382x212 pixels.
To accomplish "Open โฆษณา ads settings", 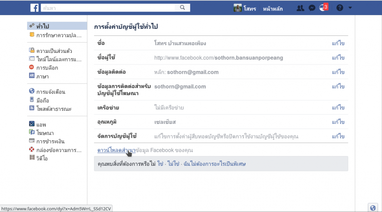I will (45, 133).
